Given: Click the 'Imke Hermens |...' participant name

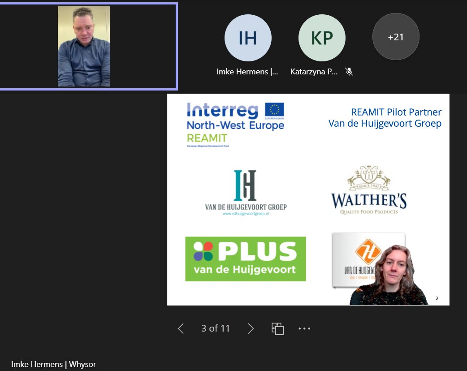Looking at the screenshot, I should coord(247,72).
